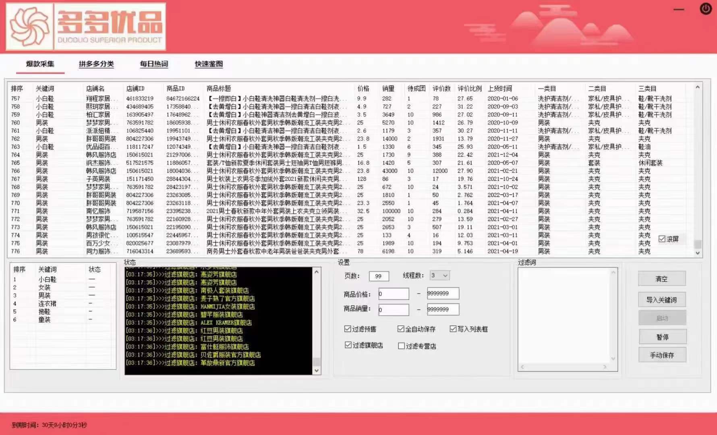Image resolution: width=717 pixels, height=435 pixels.
Task: Sort table by 价格 column header
Action: coord(363,89)
